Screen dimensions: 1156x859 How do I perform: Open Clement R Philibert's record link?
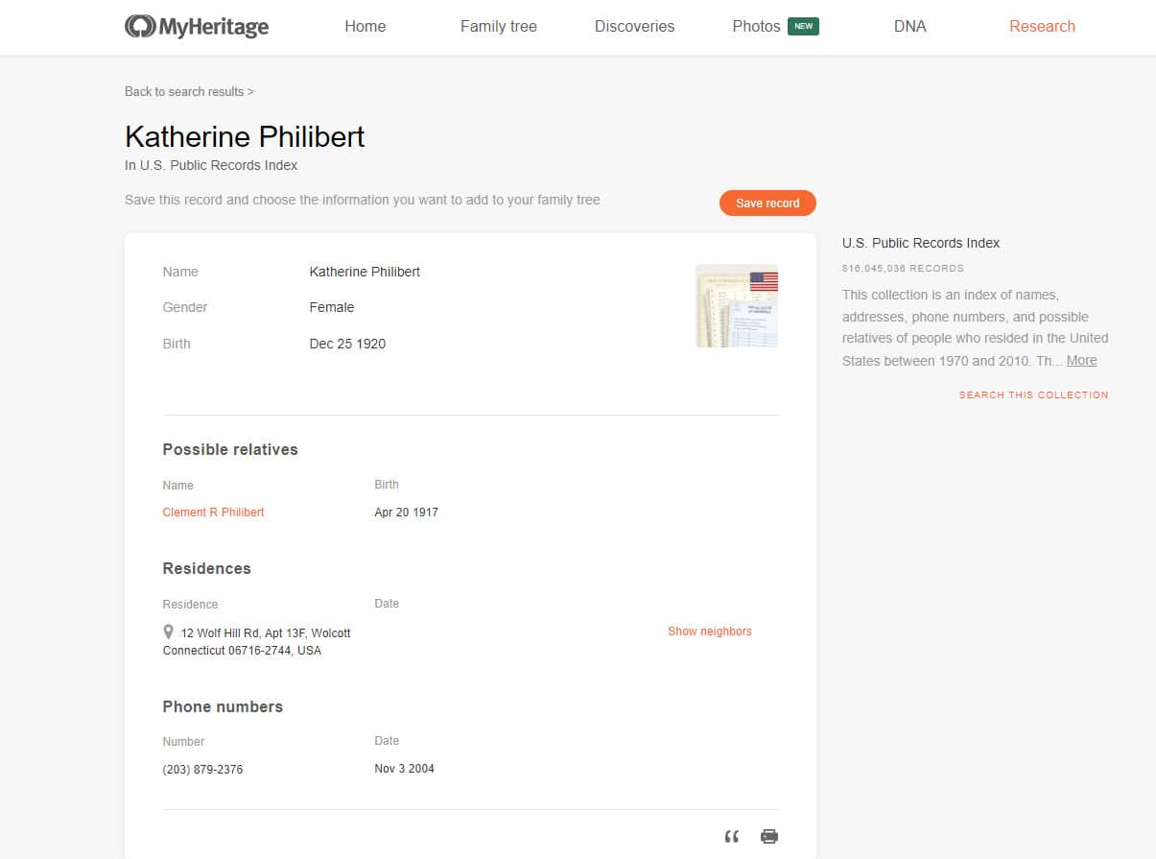click(213, 513)
